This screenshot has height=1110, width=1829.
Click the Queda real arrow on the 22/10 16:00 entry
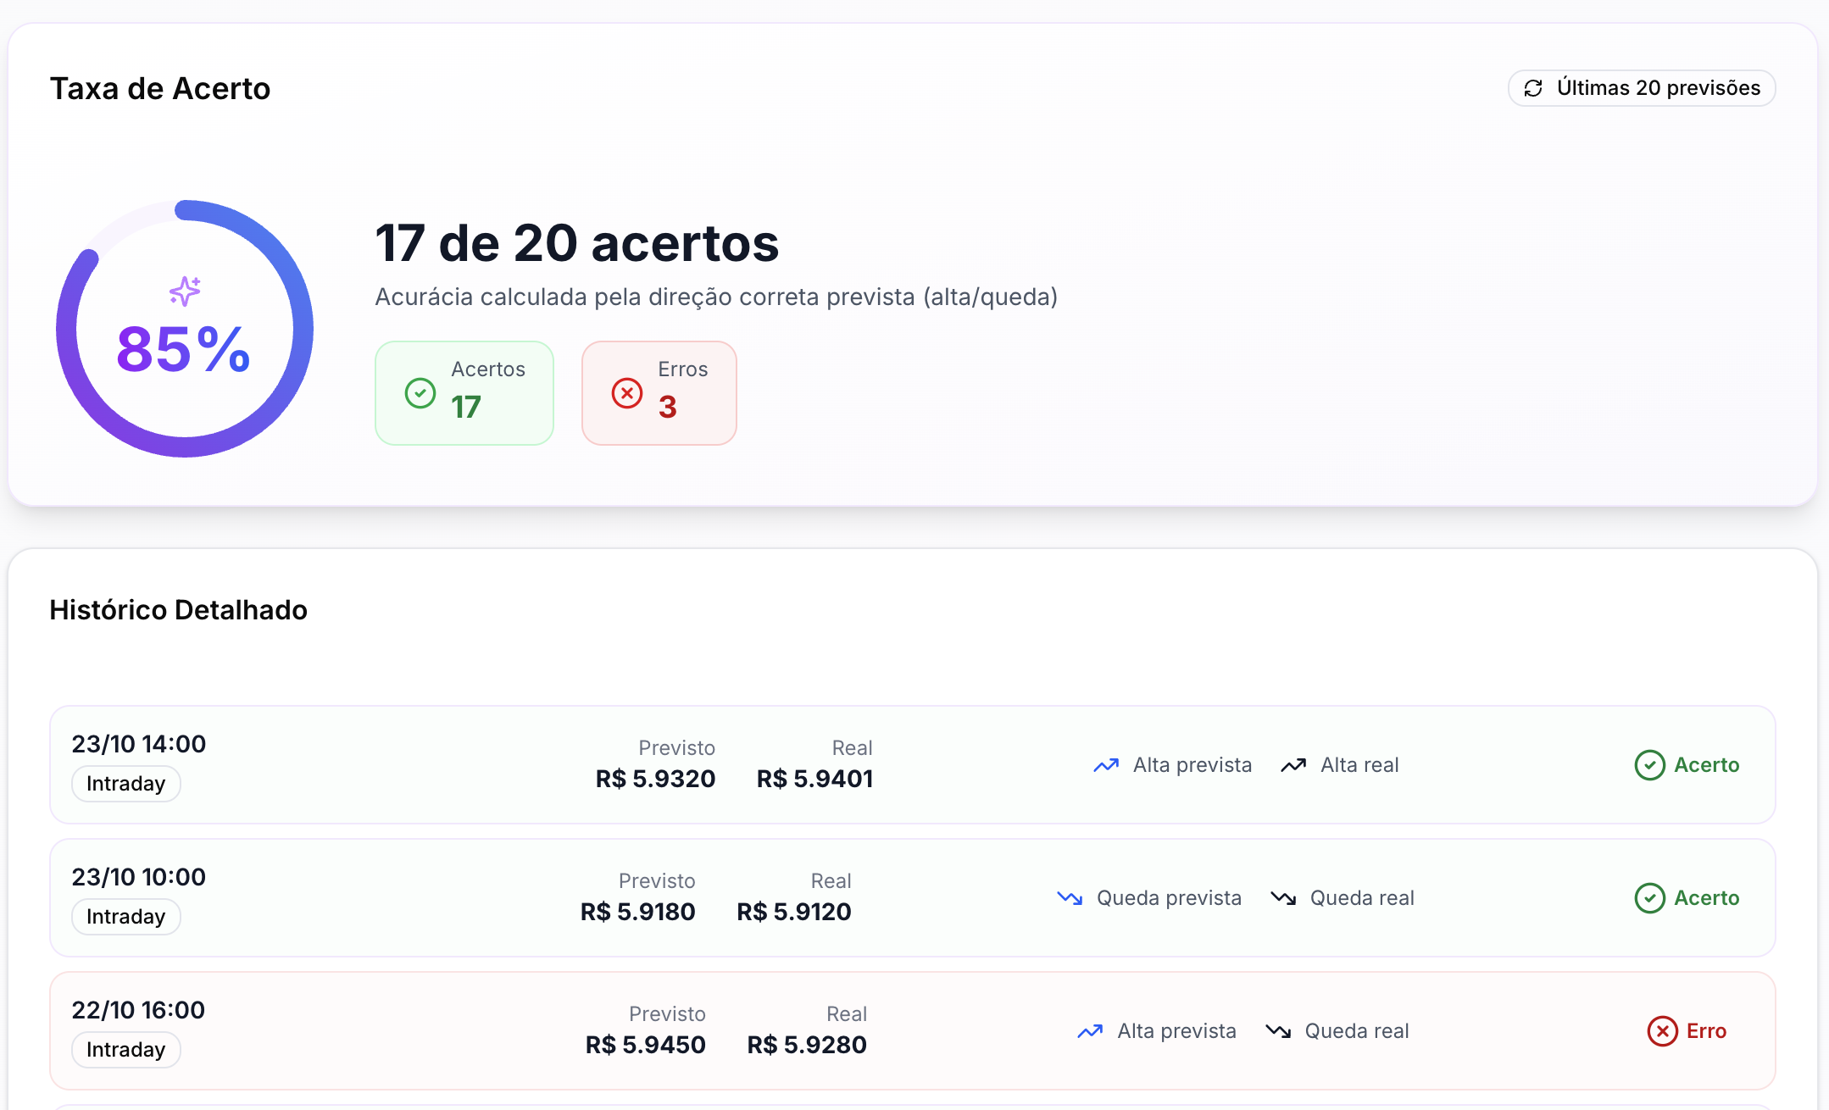coord(1279,1030)
